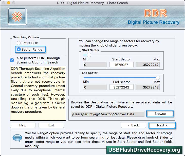Click the yellow DDR Thorough Scanning description box
This screenshot has width=185, height=156.
point(38,93)
